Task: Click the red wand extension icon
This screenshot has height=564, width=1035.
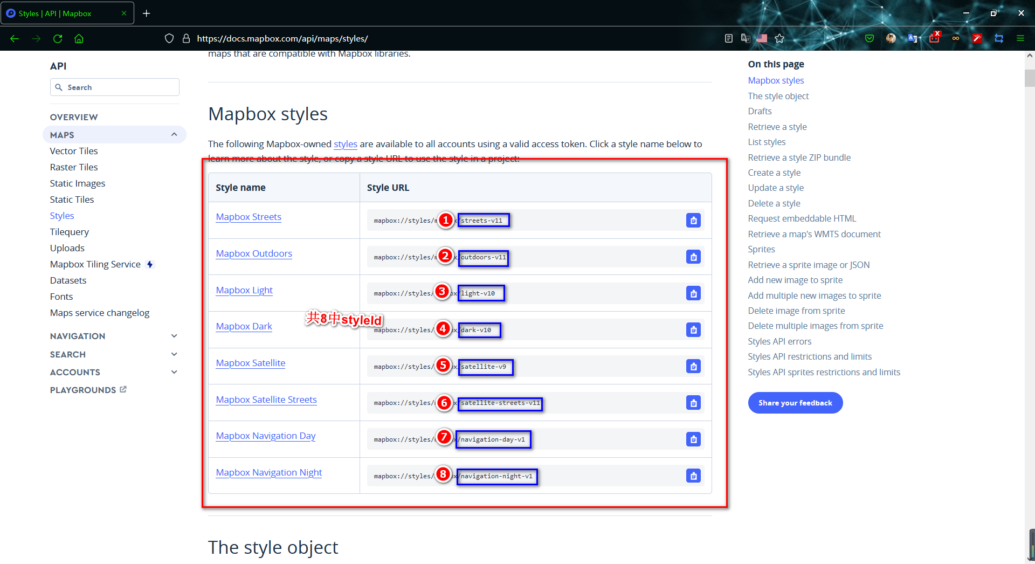Action: pos(977,38)
